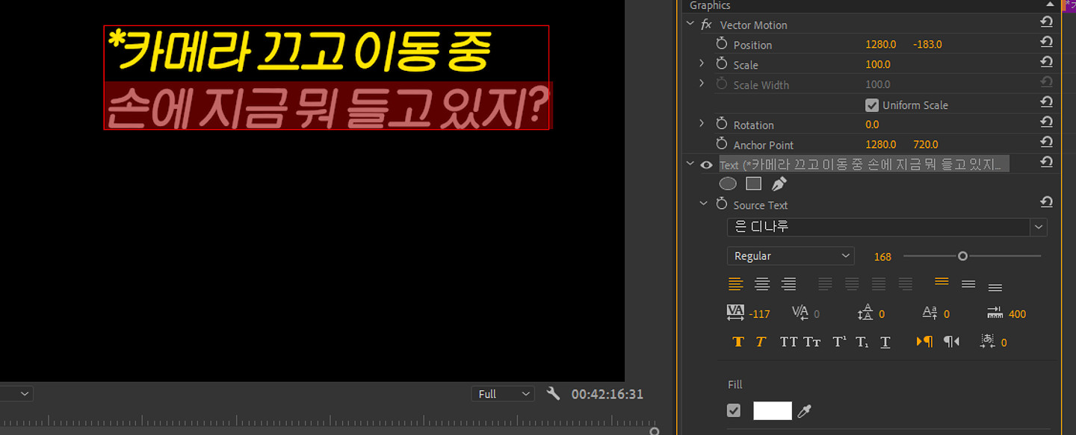
Task: Open the program monitor settings wrench
Action: point(553,393)
